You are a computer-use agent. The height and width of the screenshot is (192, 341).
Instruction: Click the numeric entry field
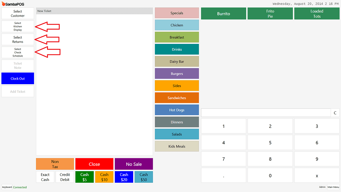(x=265, y=112)
